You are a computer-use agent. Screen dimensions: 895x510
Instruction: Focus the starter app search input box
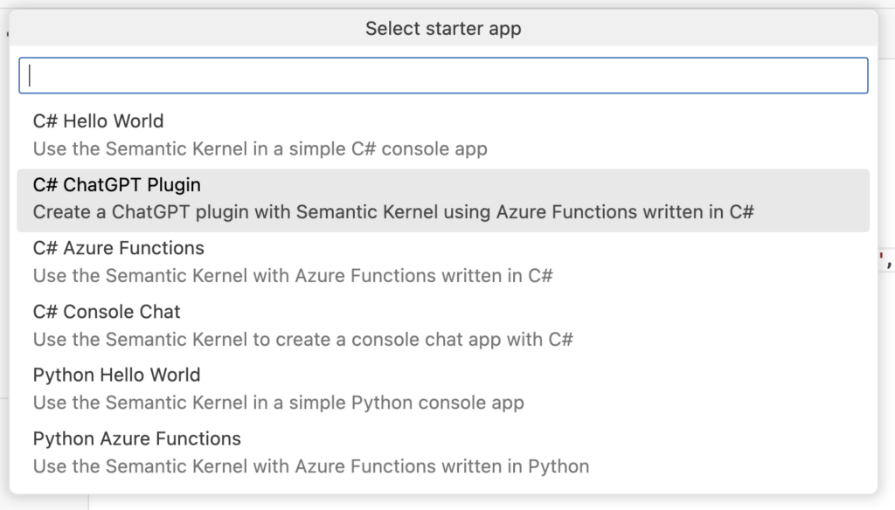443,75
